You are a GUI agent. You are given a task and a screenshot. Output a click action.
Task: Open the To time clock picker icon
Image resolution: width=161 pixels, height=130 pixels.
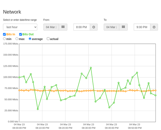(154, 27)
